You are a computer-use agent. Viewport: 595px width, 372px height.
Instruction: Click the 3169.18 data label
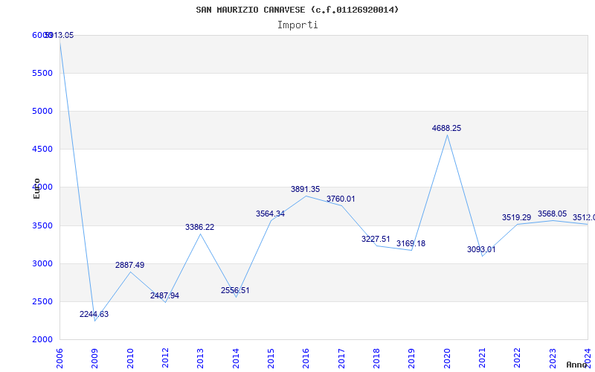pos(411,244)
